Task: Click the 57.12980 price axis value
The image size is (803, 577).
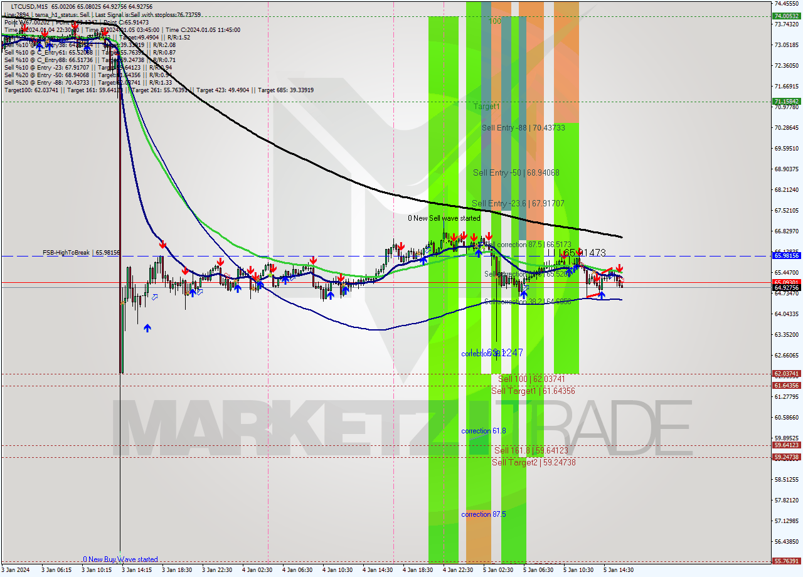Action: pos(787,521)
